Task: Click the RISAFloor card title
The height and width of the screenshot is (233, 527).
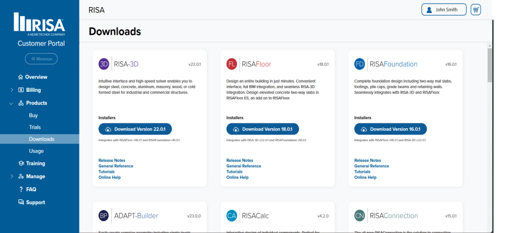Action: (256, 64)
